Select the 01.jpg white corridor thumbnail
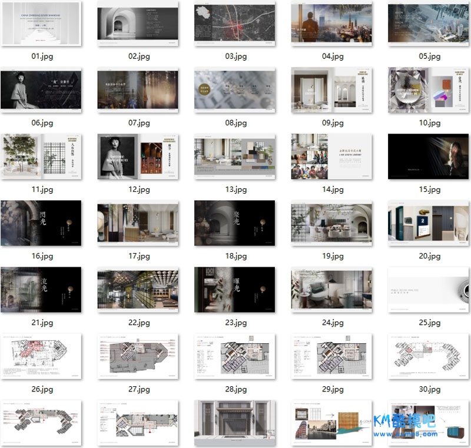The width and height of the screenshot is (471, 448). (x=41, y=25)
